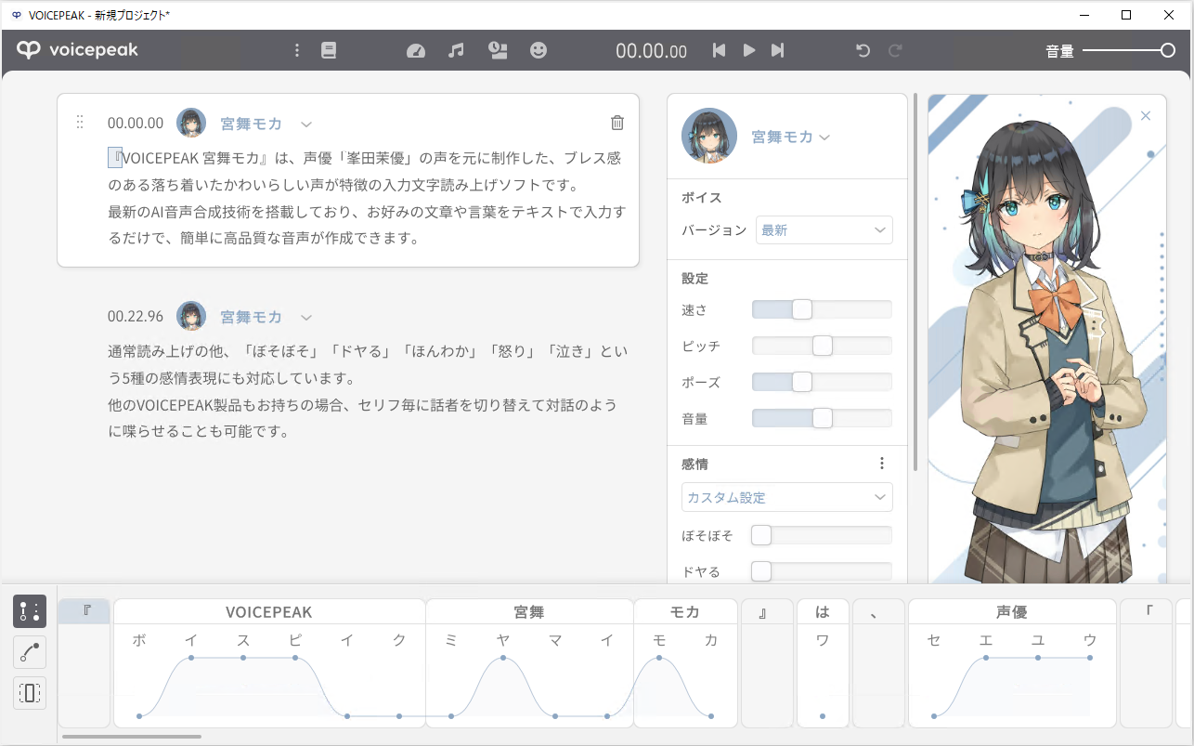Viewport: 1194px width, 746px height.
Task: Open the toolbar kebab menu
Action: pos(297,50)
